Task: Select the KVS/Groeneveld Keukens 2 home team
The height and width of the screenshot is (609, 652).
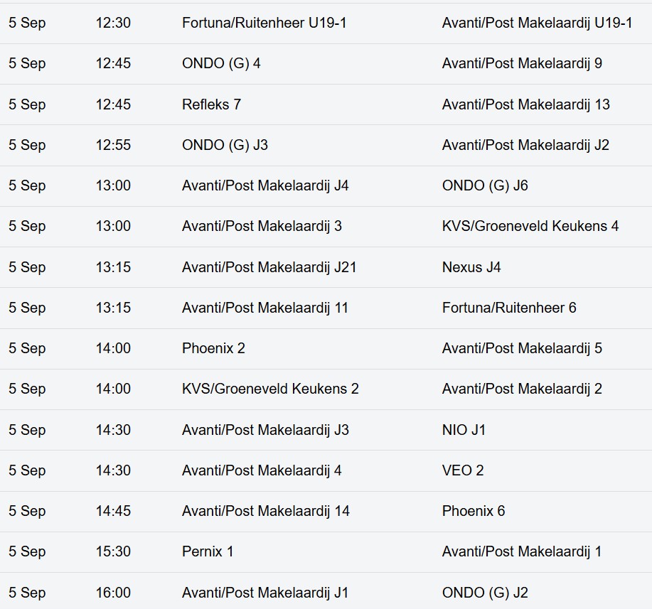Action: (270, 389)
